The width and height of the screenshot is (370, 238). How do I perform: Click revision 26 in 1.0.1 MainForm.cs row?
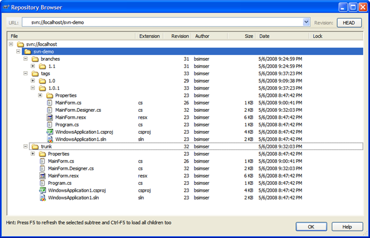pos(186,103)
